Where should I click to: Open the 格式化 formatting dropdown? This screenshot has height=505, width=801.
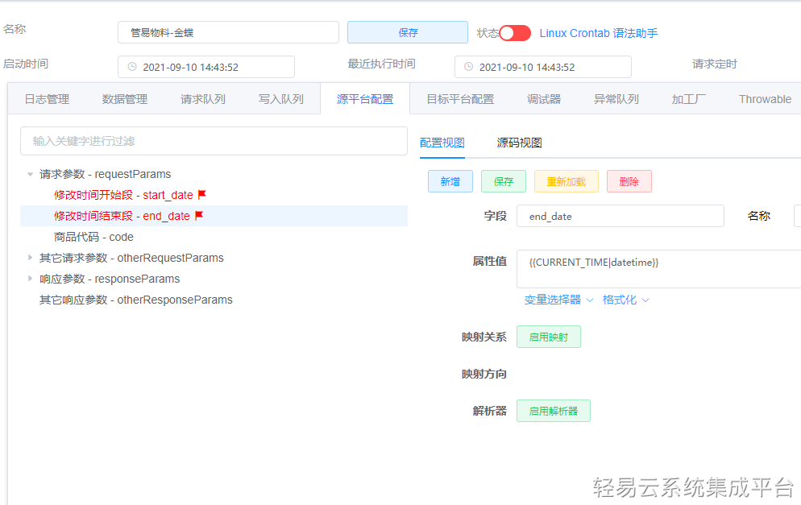620,298
